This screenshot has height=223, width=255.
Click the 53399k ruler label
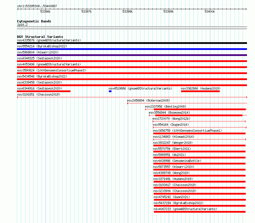168,11
